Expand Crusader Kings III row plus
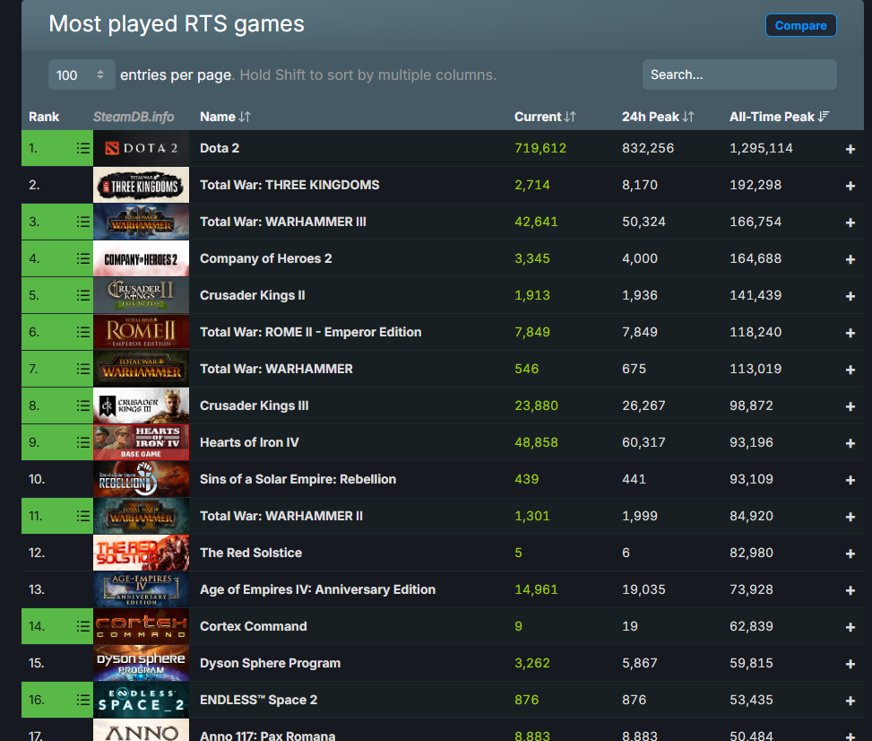The height and width of the screenshot is (741, 872). [850, 405]
